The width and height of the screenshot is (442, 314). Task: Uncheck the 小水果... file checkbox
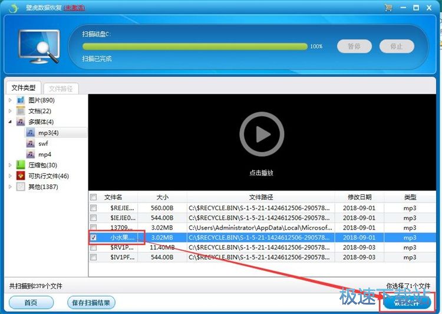93,237
